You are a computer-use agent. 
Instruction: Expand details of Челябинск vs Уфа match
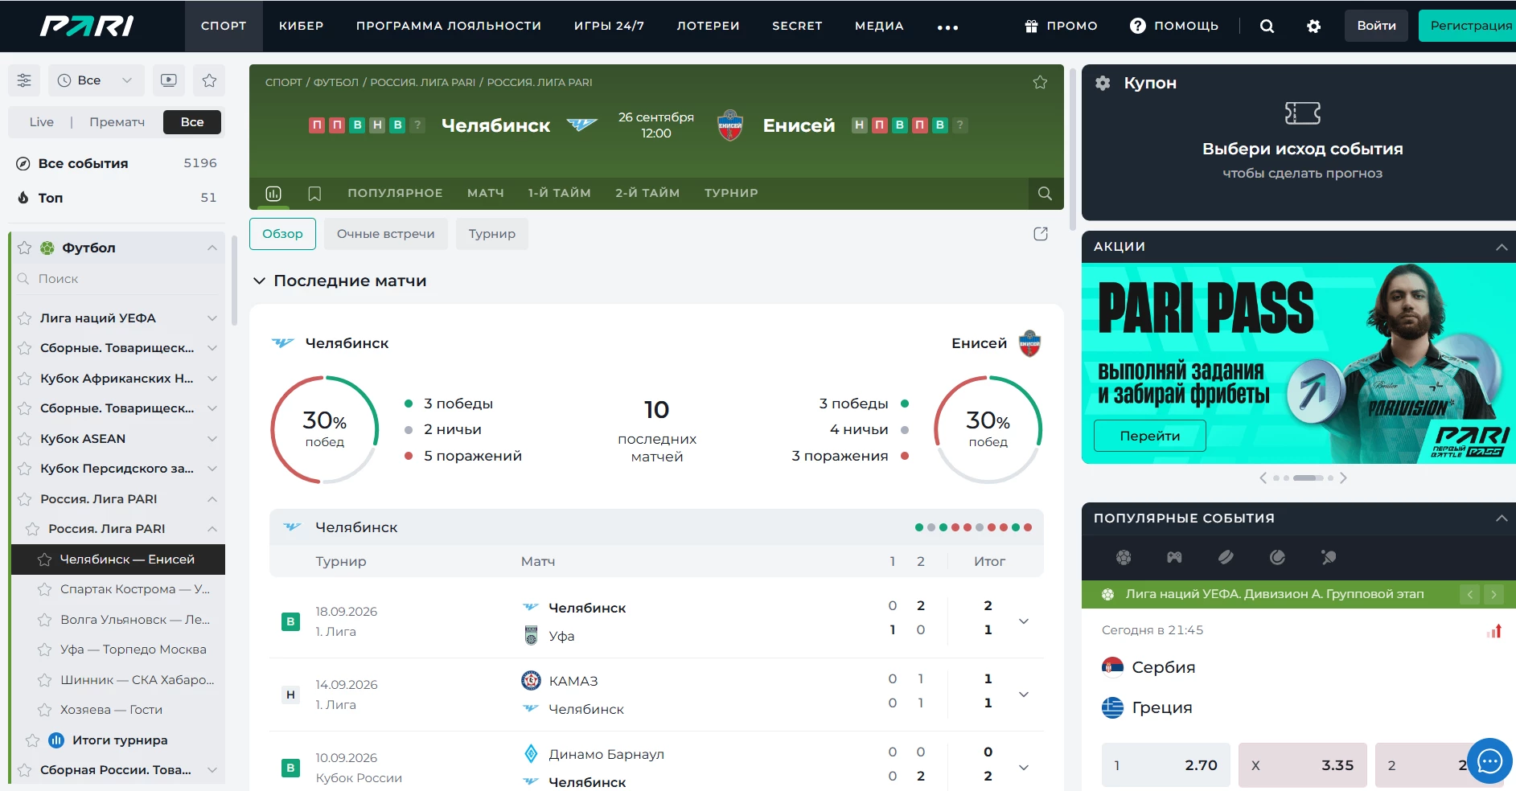click(x=1024, y=621)
